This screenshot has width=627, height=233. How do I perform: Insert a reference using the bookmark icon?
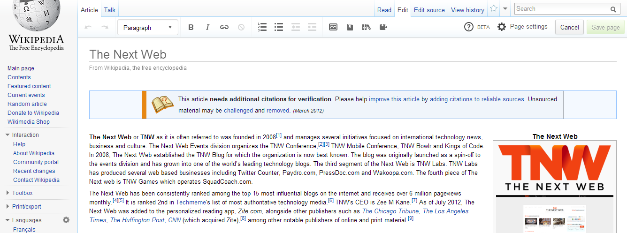click(x=350, y=27)
